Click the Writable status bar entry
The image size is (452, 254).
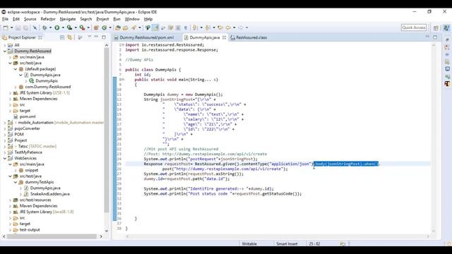(x=249, y=244)
